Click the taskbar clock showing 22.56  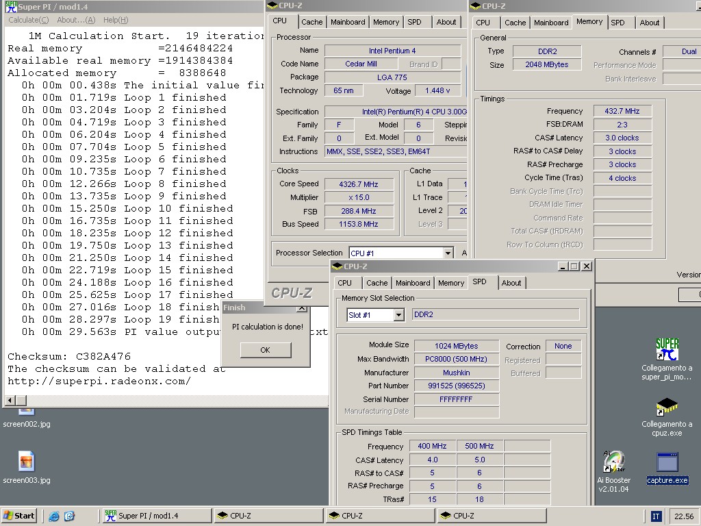684,516
